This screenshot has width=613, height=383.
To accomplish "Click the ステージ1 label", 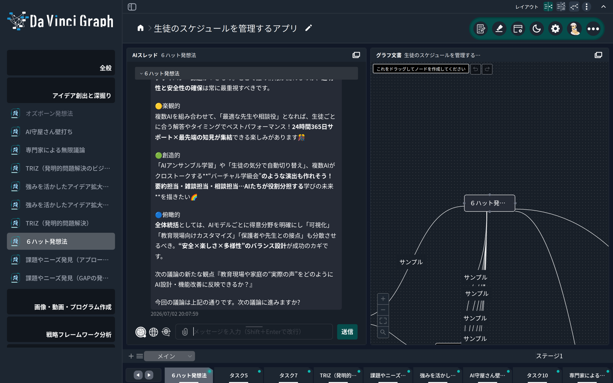I will coord(549,356).
